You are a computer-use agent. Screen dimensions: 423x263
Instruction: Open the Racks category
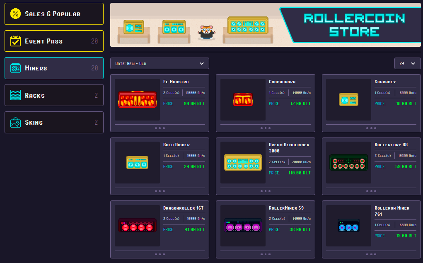tap(54, 95)
